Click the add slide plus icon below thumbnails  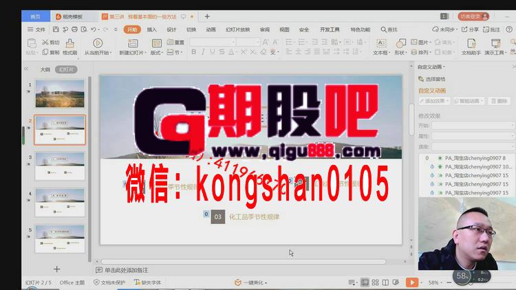(56, 269)
